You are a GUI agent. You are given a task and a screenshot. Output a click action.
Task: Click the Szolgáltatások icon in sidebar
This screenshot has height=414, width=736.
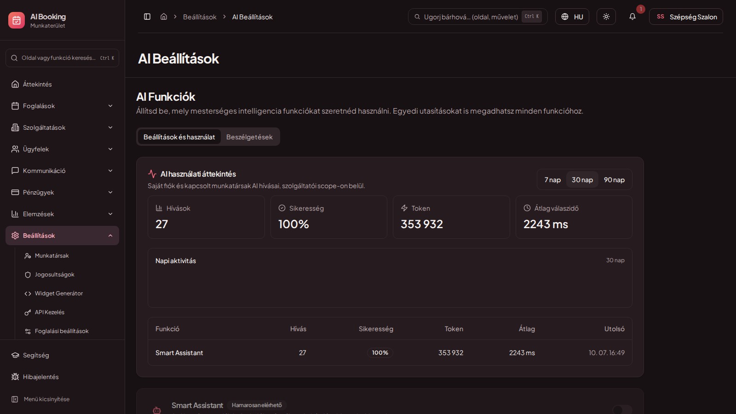15,127
